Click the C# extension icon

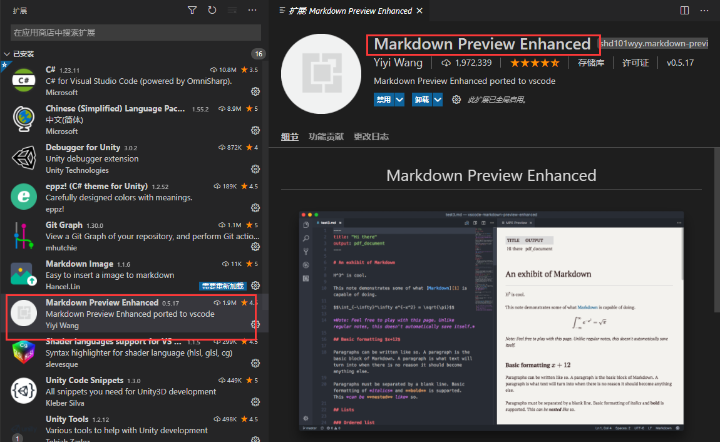(23, 80)
